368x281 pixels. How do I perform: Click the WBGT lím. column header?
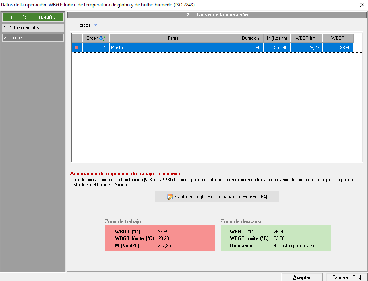point(306,38)
